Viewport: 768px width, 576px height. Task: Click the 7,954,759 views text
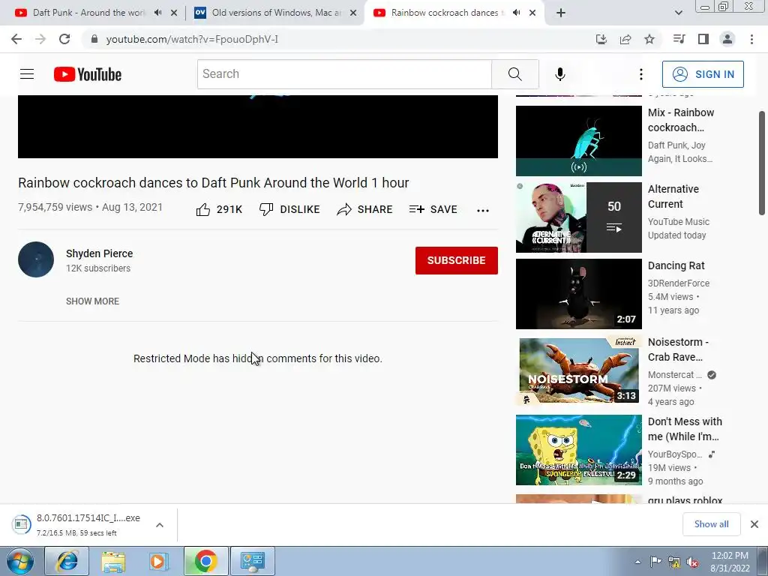(x=55, y=207)
